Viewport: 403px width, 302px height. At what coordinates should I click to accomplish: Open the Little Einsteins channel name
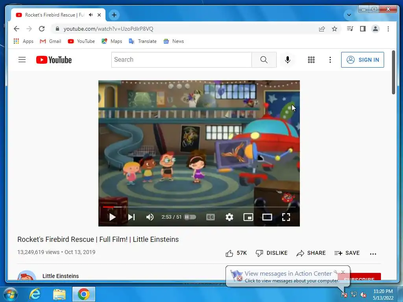61,276
